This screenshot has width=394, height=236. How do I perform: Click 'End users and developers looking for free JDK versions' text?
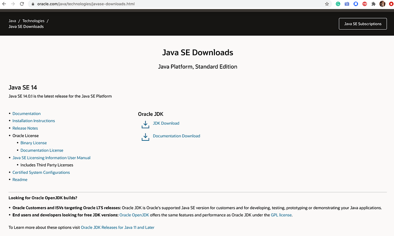(65, 215)
